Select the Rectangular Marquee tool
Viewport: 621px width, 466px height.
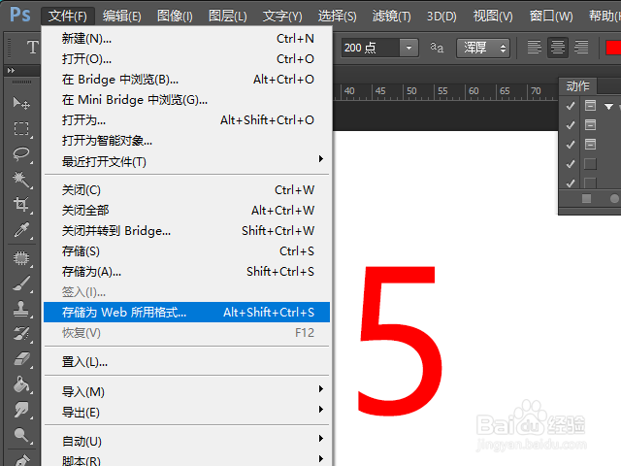coord(21,129)
